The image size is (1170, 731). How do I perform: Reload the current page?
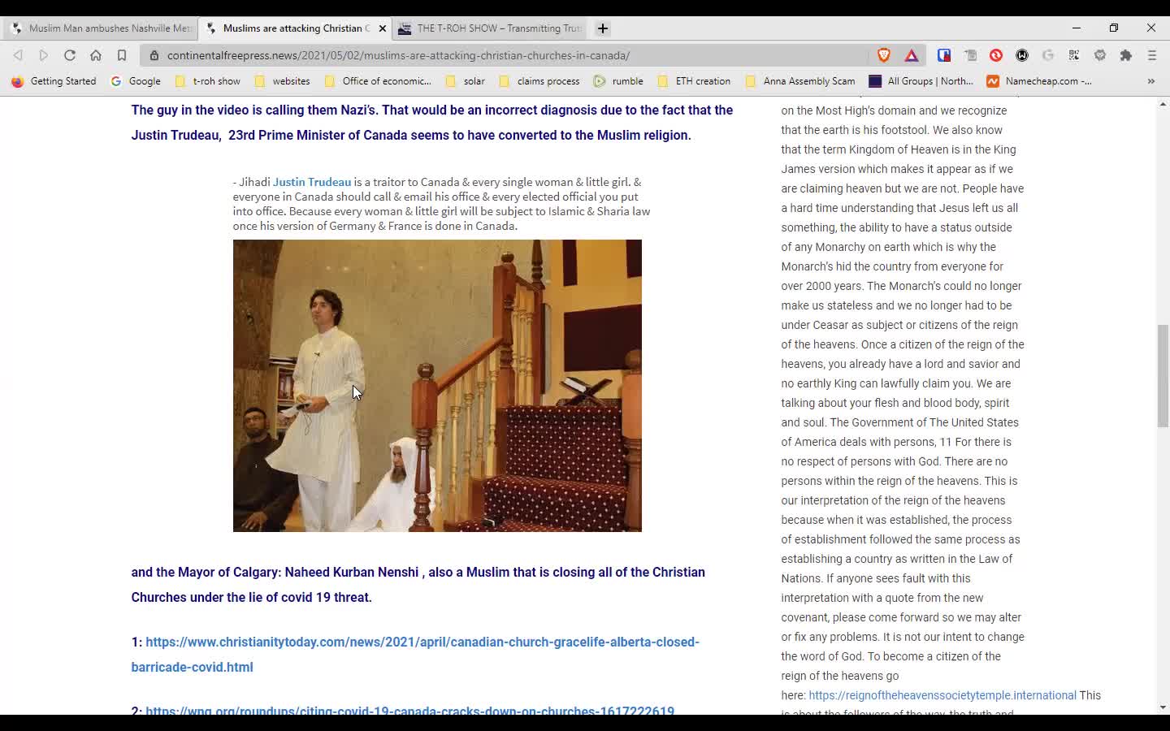coord(70,55)
